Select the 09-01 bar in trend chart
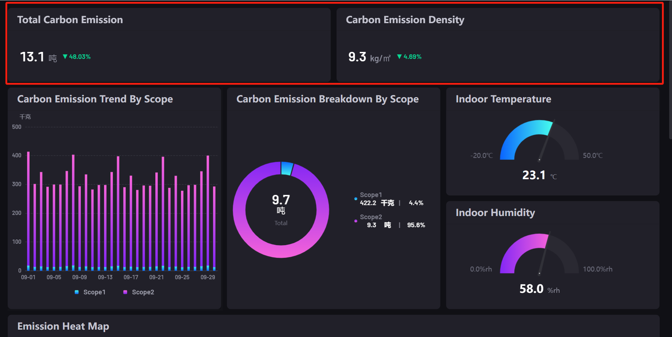Screen dimensions: 672x337 [28, 210]
